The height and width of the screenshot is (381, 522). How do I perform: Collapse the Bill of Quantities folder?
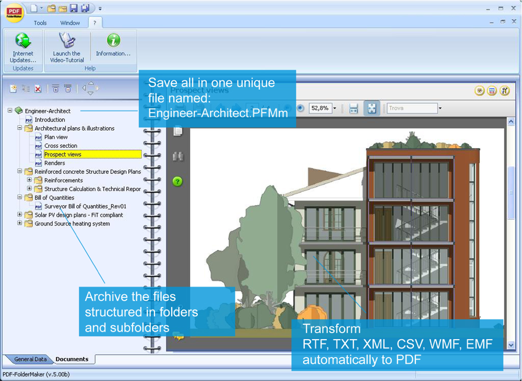[20, 197]
